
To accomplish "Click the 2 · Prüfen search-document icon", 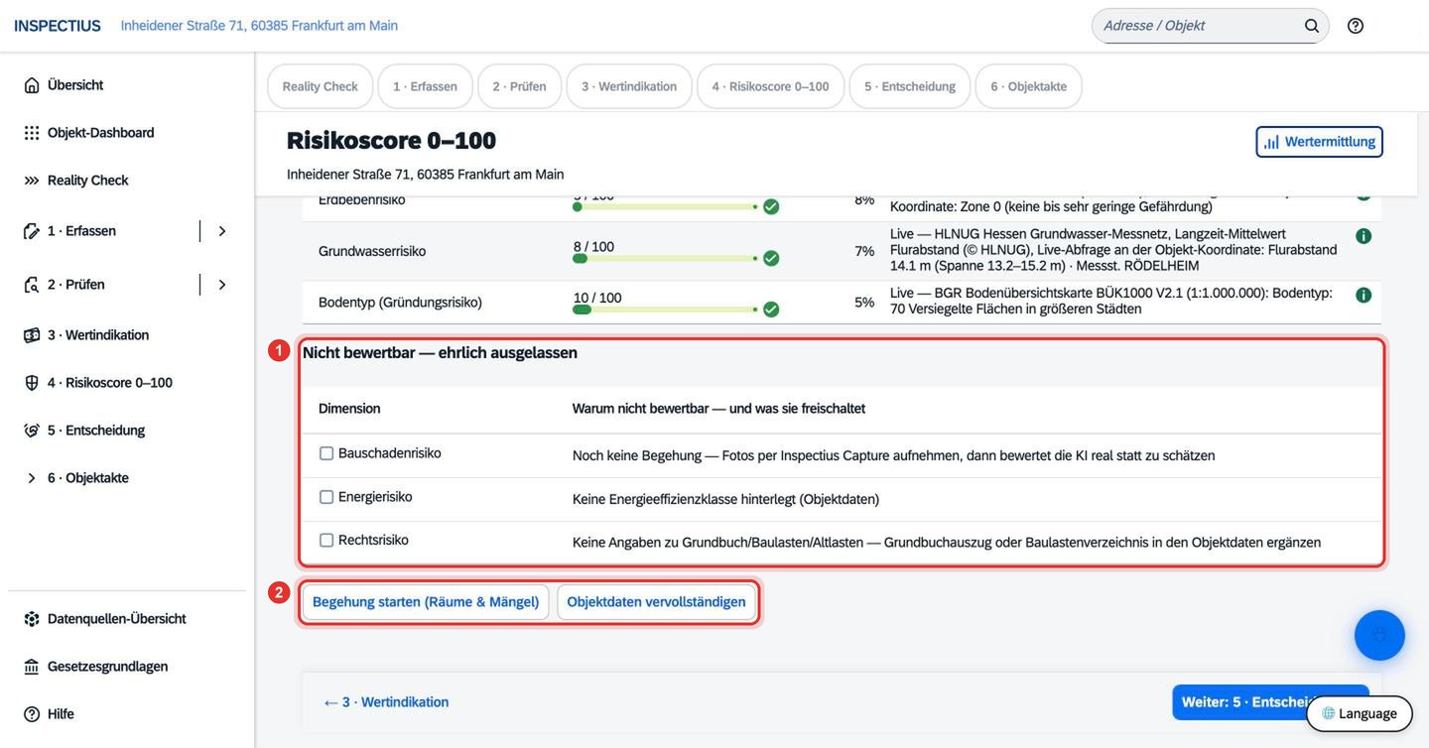I will (32, 285).
